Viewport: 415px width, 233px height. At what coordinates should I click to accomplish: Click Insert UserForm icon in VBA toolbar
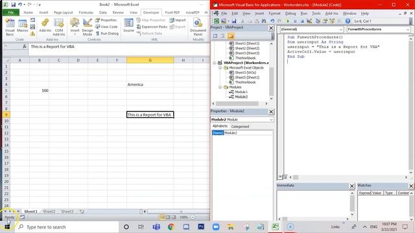click(224, 21)
